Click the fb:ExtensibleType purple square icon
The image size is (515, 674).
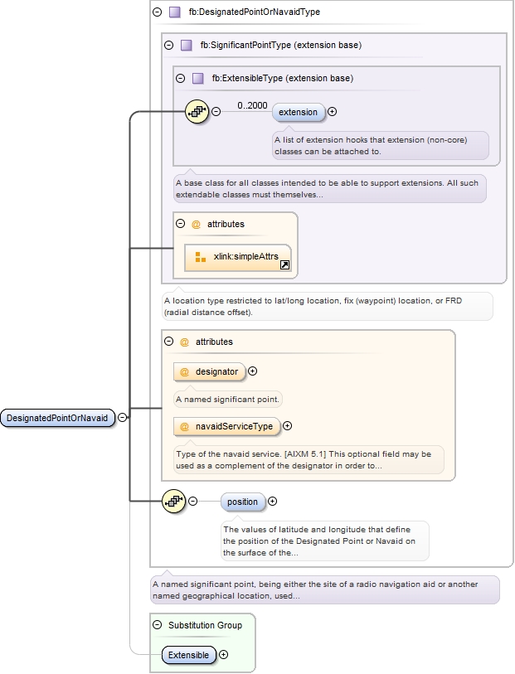click(197, 78)
